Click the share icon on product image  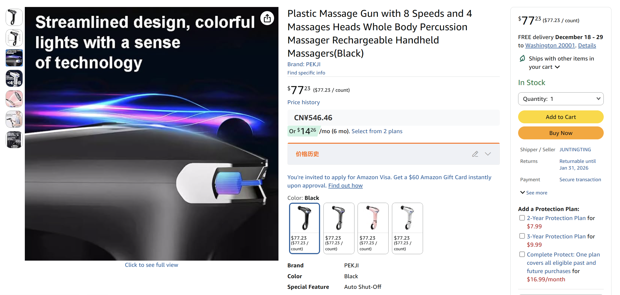267,18
